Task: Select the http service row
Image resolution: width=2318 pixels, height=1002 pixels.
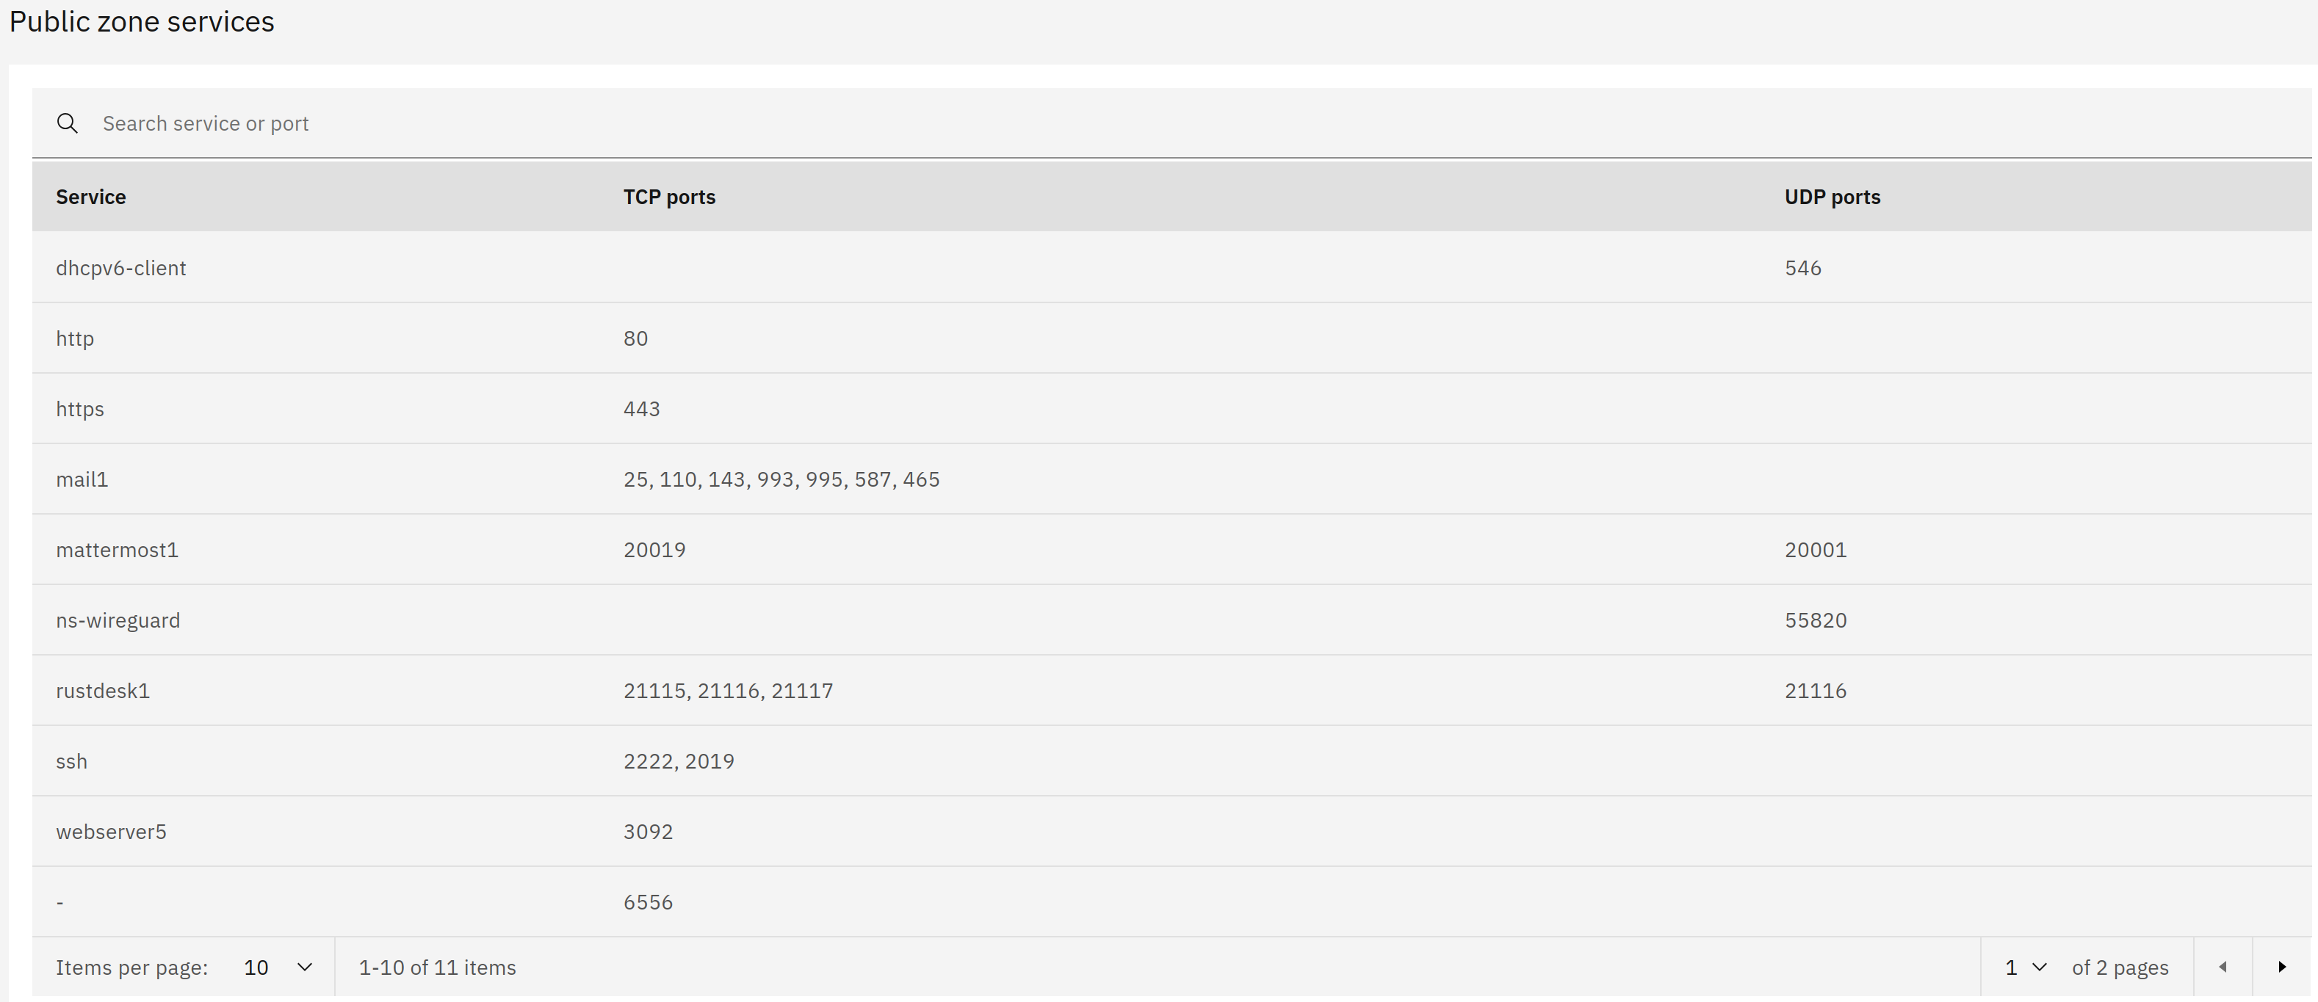Action: pyautogui.click(x=75, y=338)
